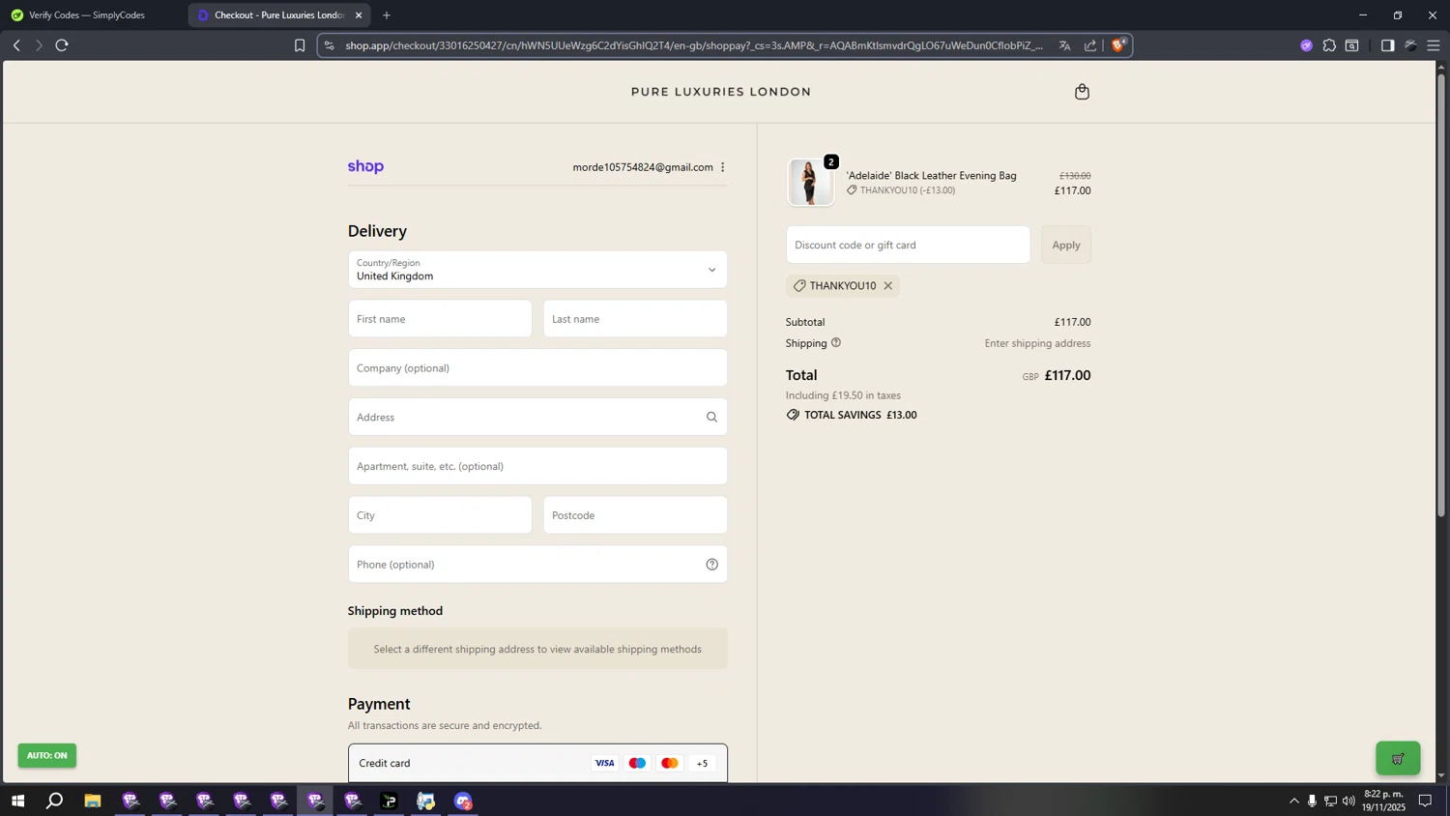The image size is (1450, 816).
Task: Click the share page icon
Action: (x=1090, y=45)
